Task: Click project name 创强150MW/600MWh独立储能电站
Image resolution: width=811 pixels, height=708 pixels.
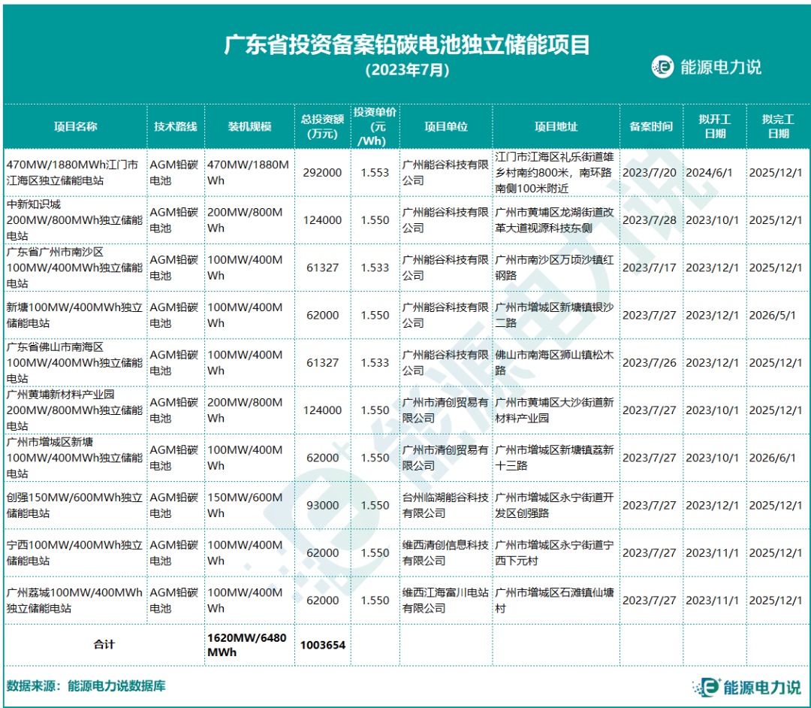Action: pos(74,505)
